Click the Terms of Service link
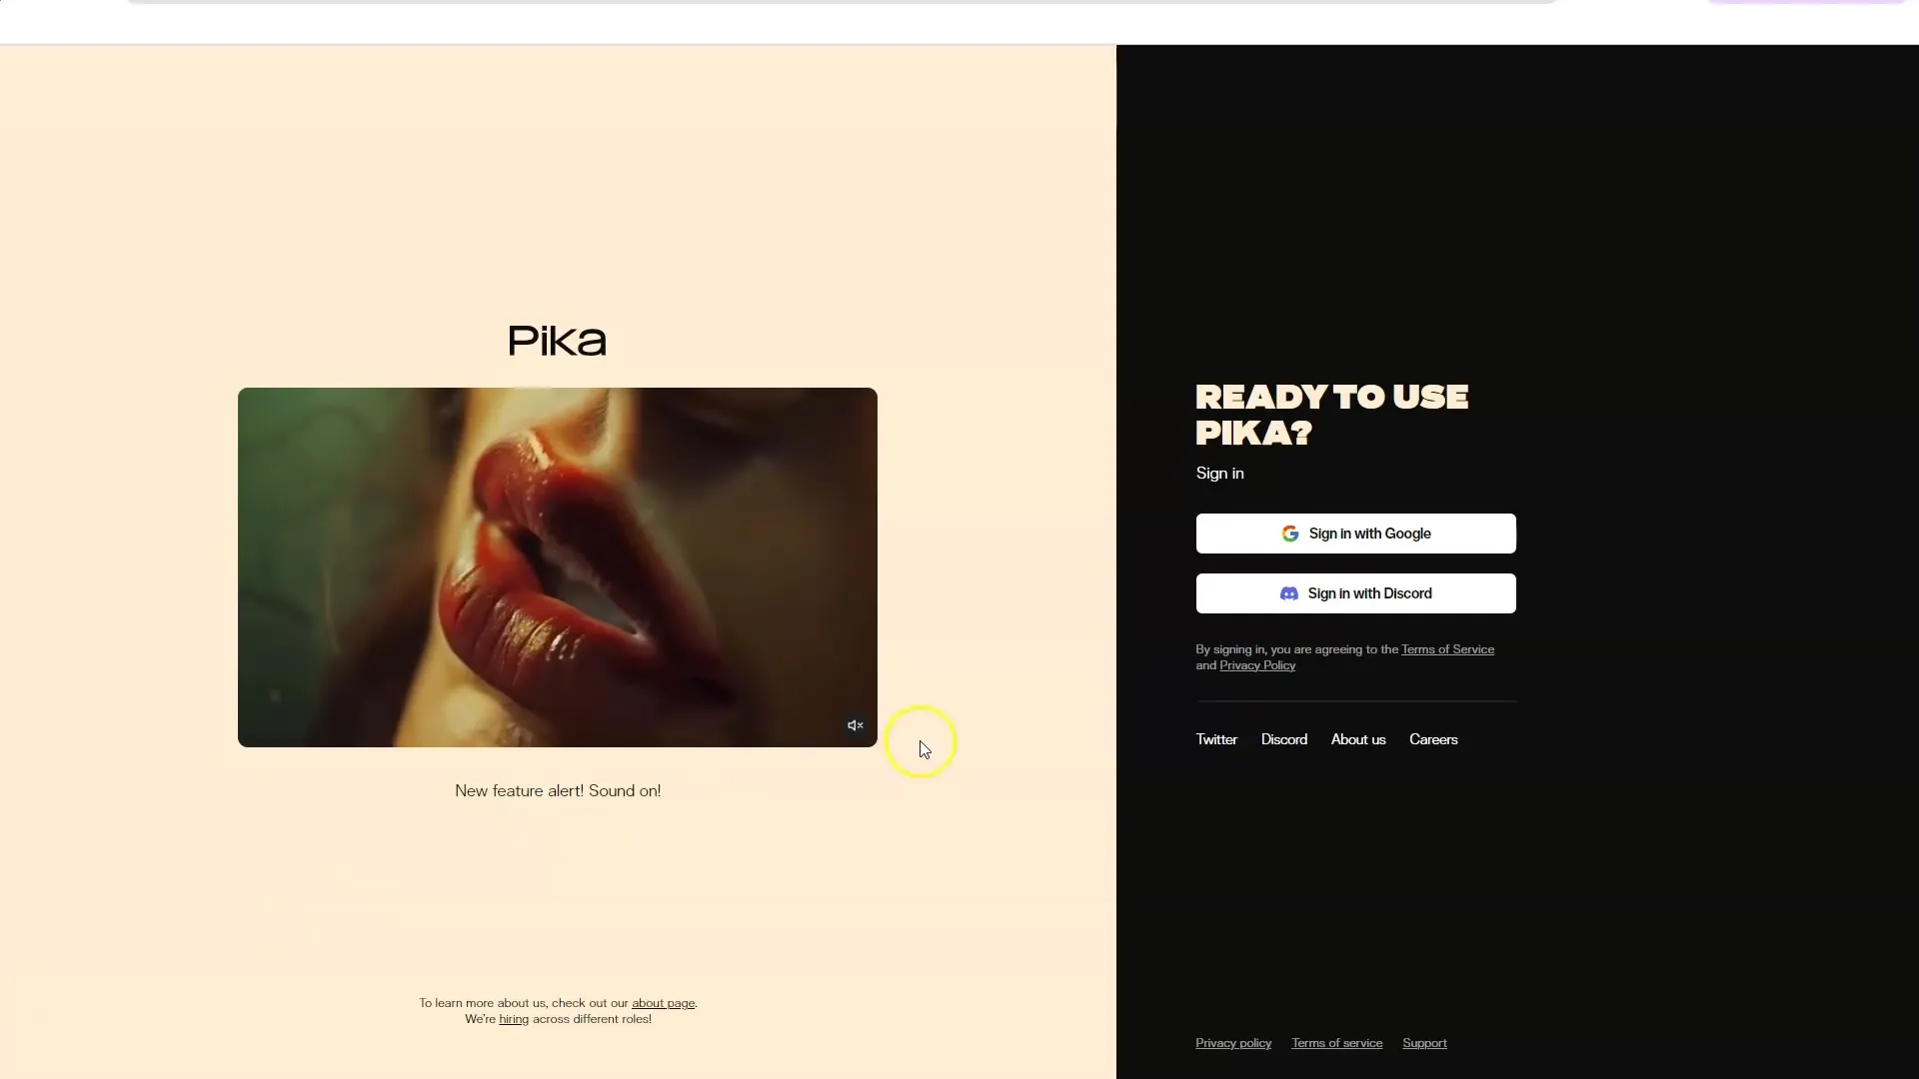The image size is (1919, 1079). (x=1447, y=648)
